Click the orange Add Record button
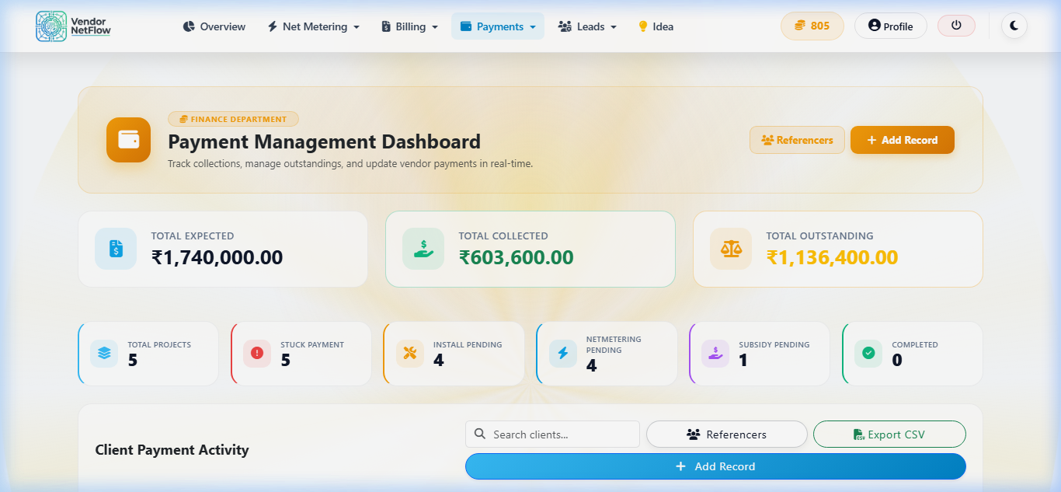This screenshot has width=1061, height=492. click(x=903, y=140)
